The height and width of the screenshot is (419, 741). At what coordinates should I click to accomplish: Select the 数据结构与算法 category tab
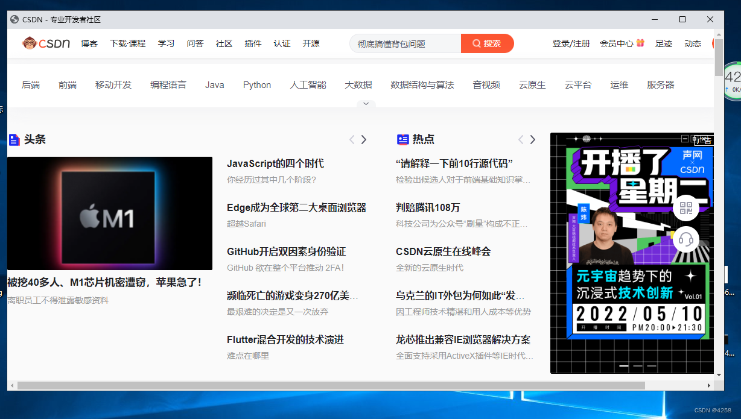(x=422, y=85)
